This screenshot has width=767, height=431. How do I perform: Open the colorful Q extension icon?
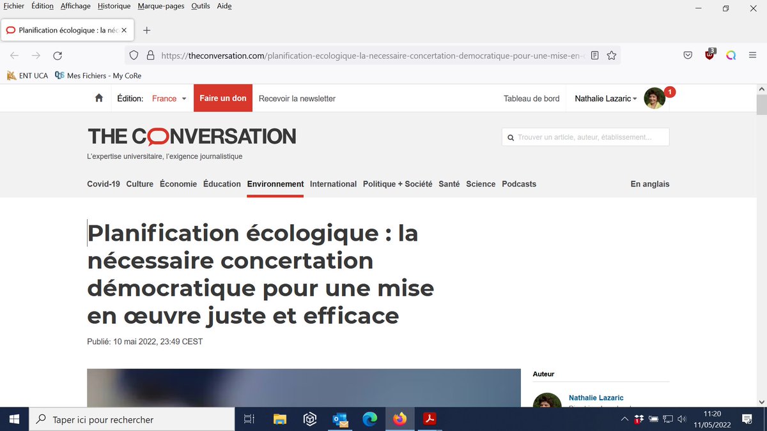point(731,56)
